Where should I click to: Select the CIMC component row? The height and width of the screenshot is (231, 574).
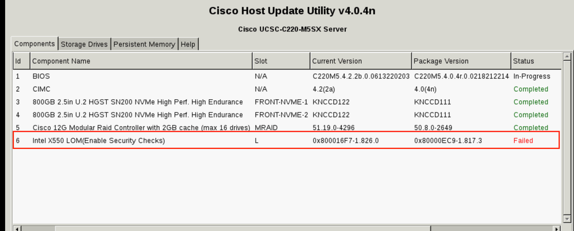click(287, 89)
